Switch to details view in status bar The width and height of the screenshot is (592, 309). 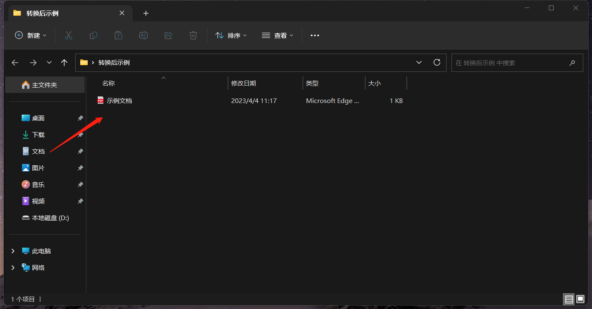point(569,299)
